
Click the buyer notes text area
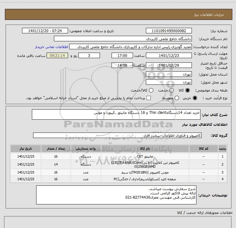click(x=116, y=195)
